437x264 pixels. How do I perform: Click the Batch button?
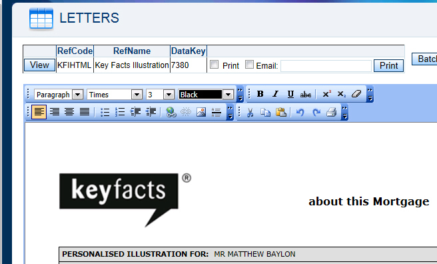[424, 59]
